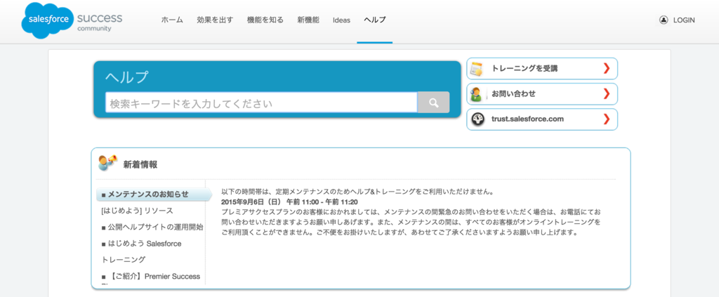
Task: Open the ホーム nav item
Action: click(x=172, y=20)
